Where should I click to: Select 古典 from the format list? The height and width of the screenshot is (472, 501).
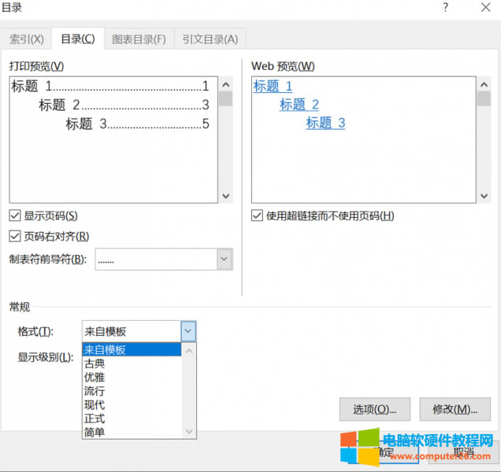[95, 363]
